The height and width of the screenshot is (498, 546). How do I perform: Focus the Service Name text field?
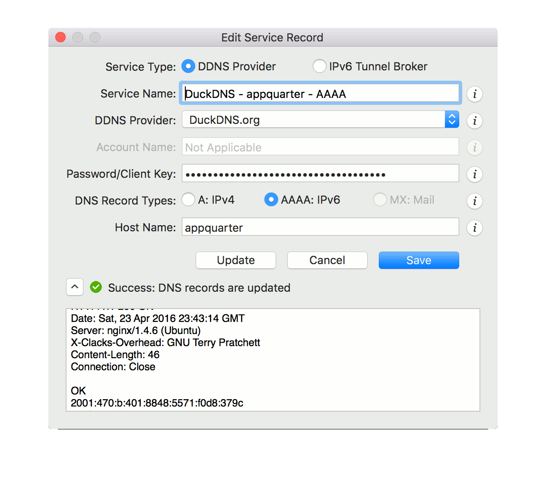pyautogui.click(x=320, y=94)
